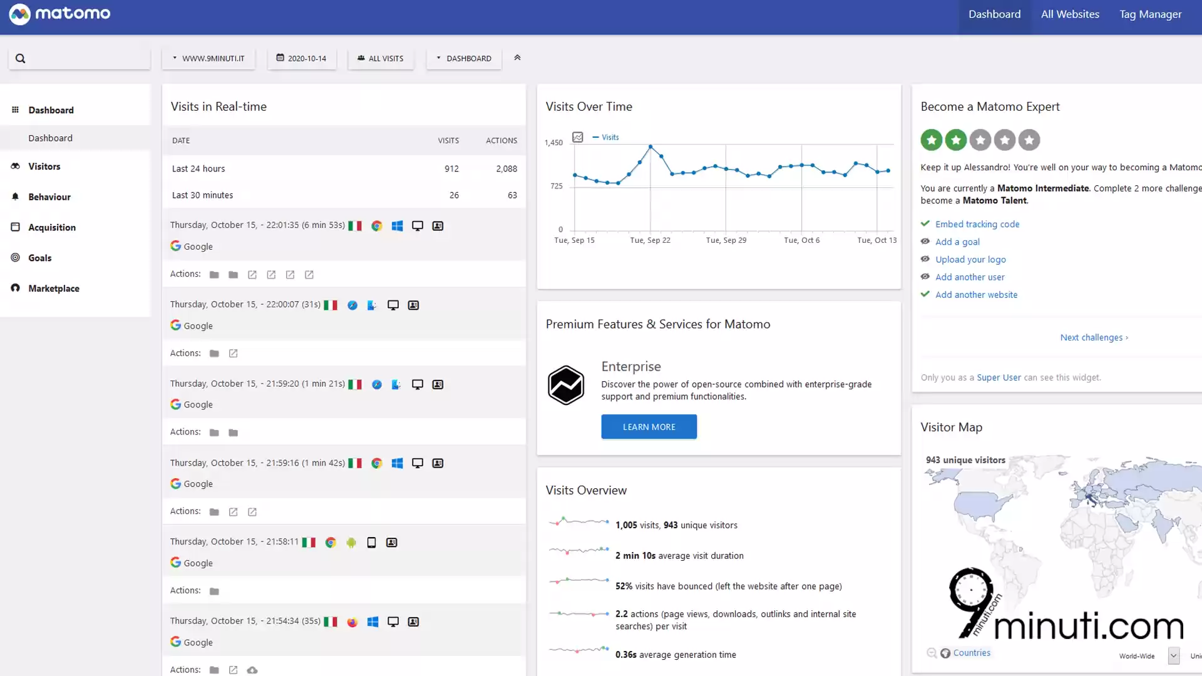Open the chart metrics picker icon in Visits Over Time

point(578,137)
